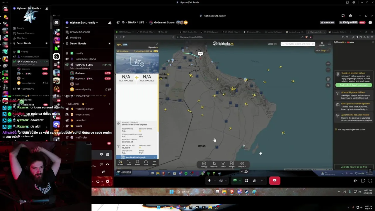The height and width of the screenshot is (211, 375).
Task: Open the Flightradar24 hamburger menu
Action: pyautogui.click(x=330, y=44)
